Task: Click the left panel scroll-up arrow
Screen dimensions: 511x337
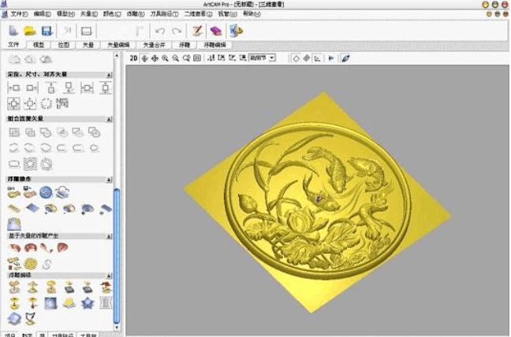Action: (x=117, y=56)
